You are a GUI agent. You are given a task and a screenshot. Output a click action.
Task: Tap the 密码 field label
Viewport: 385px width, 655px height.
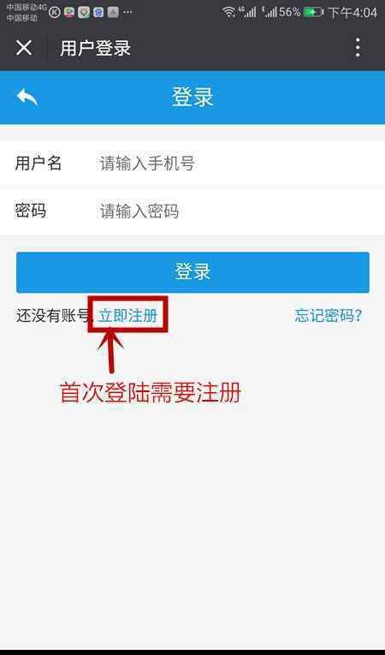tap(31, 211)
